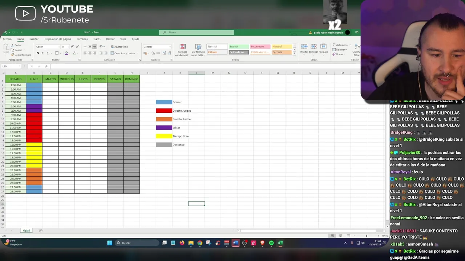Screen dimensions: 465x261
Task: Open the font size 11 dropdown
Action: [x=69, y=47]
